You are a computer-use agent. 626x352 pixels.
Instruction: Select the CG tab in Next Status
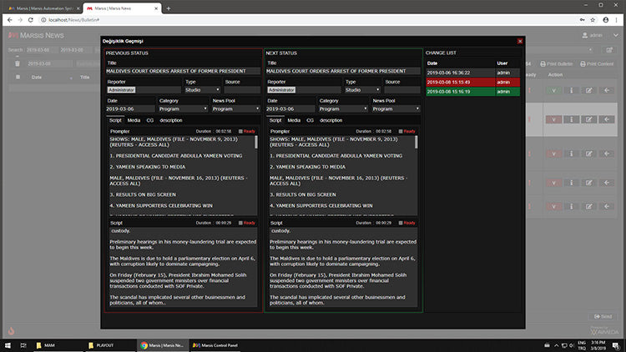point(310,120)
